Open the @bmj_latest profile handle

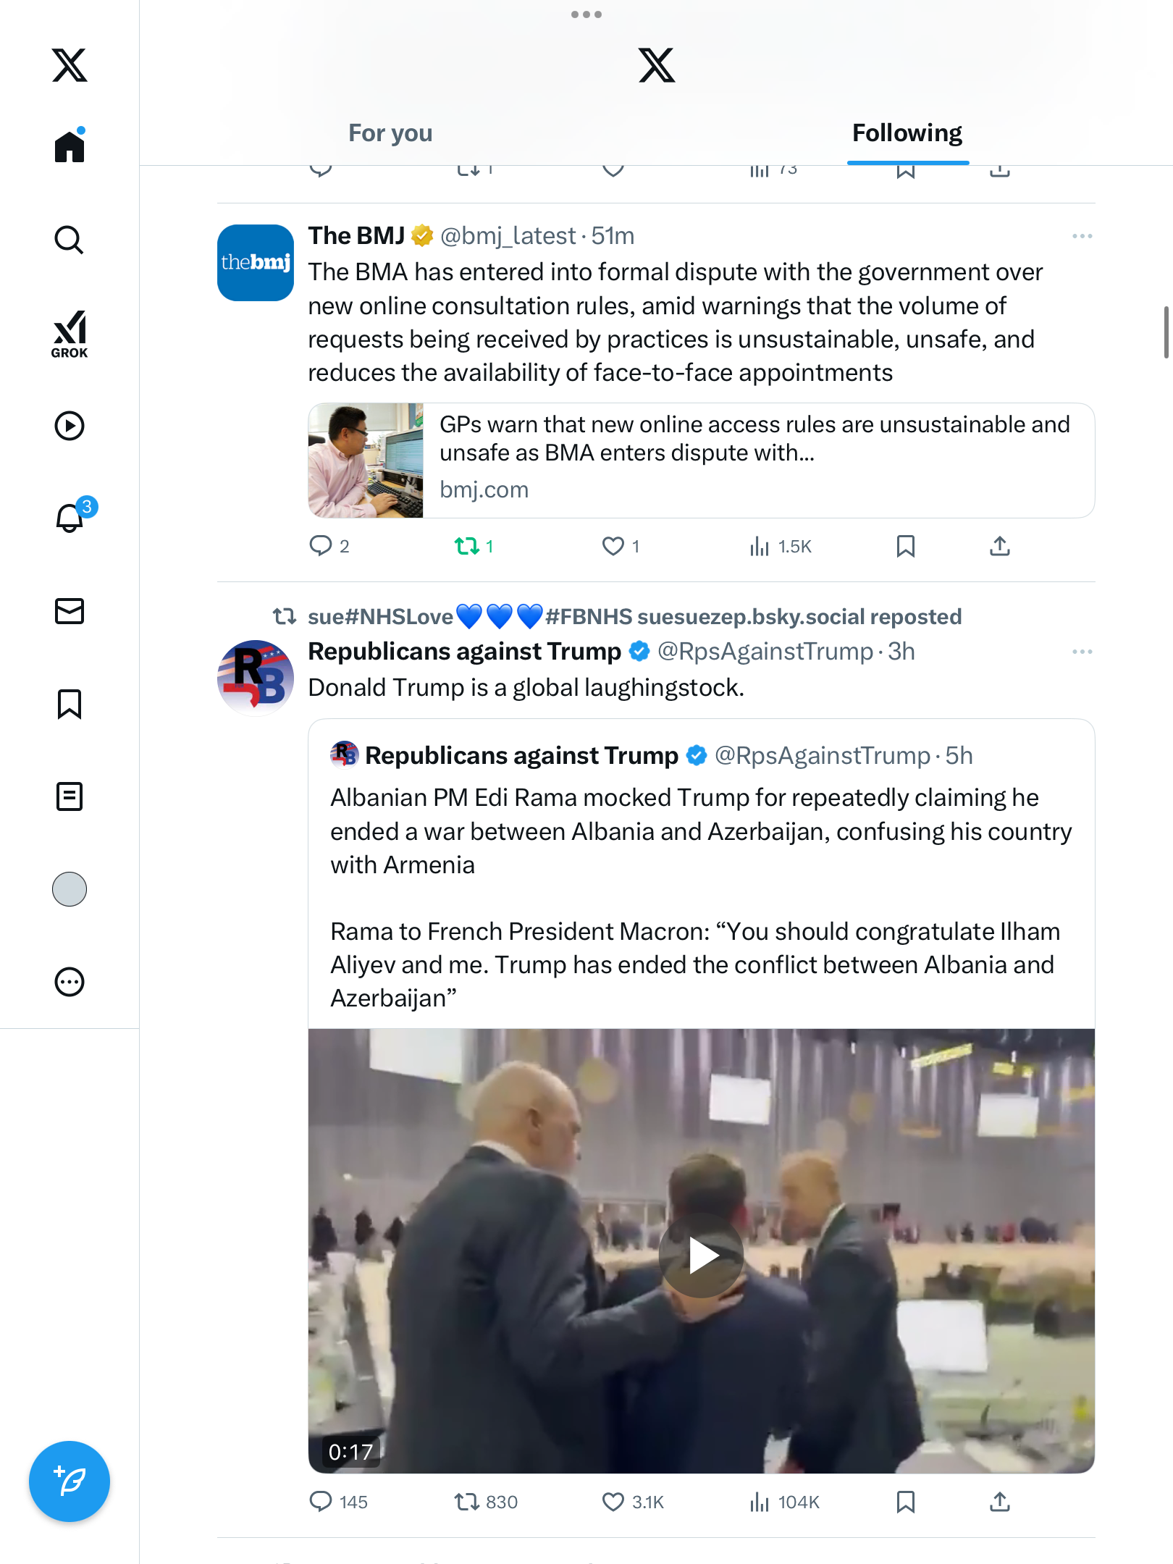click(x=508, y=236)
